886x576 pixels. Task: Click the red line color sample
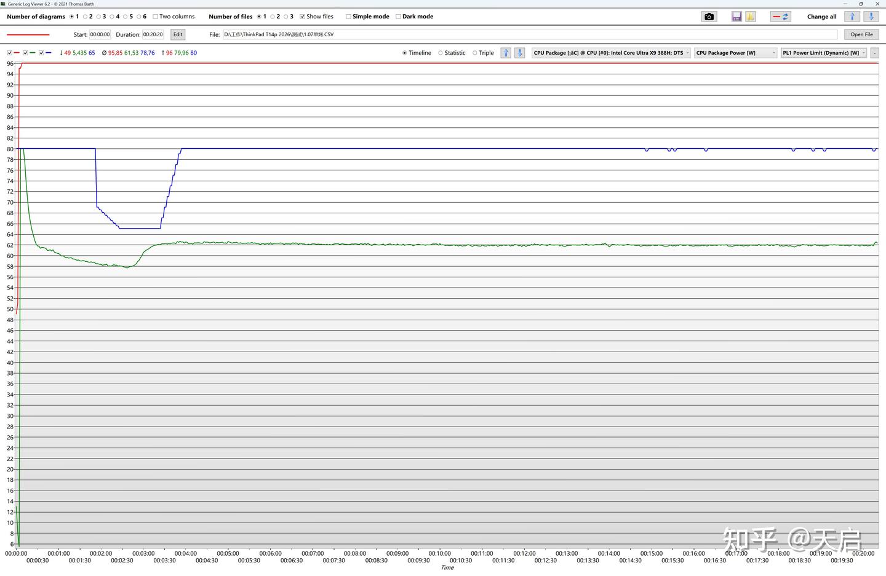(x=28, y=34)
